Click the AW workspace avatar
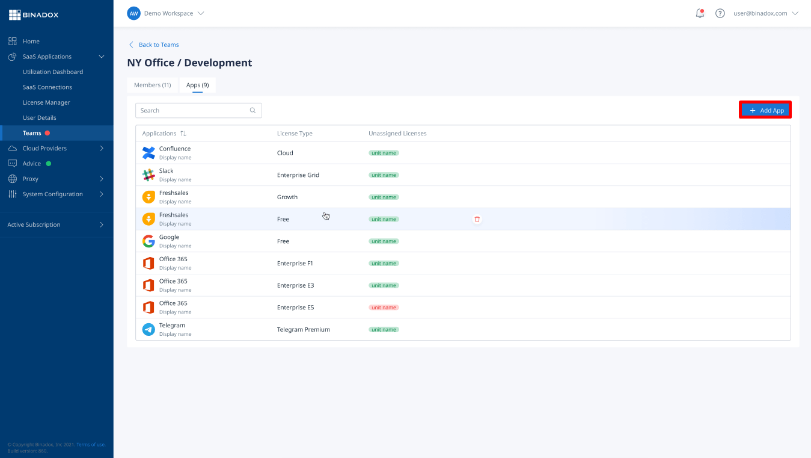Image resolution: width=811 pixels, height=458 pixels. (133, 13)
